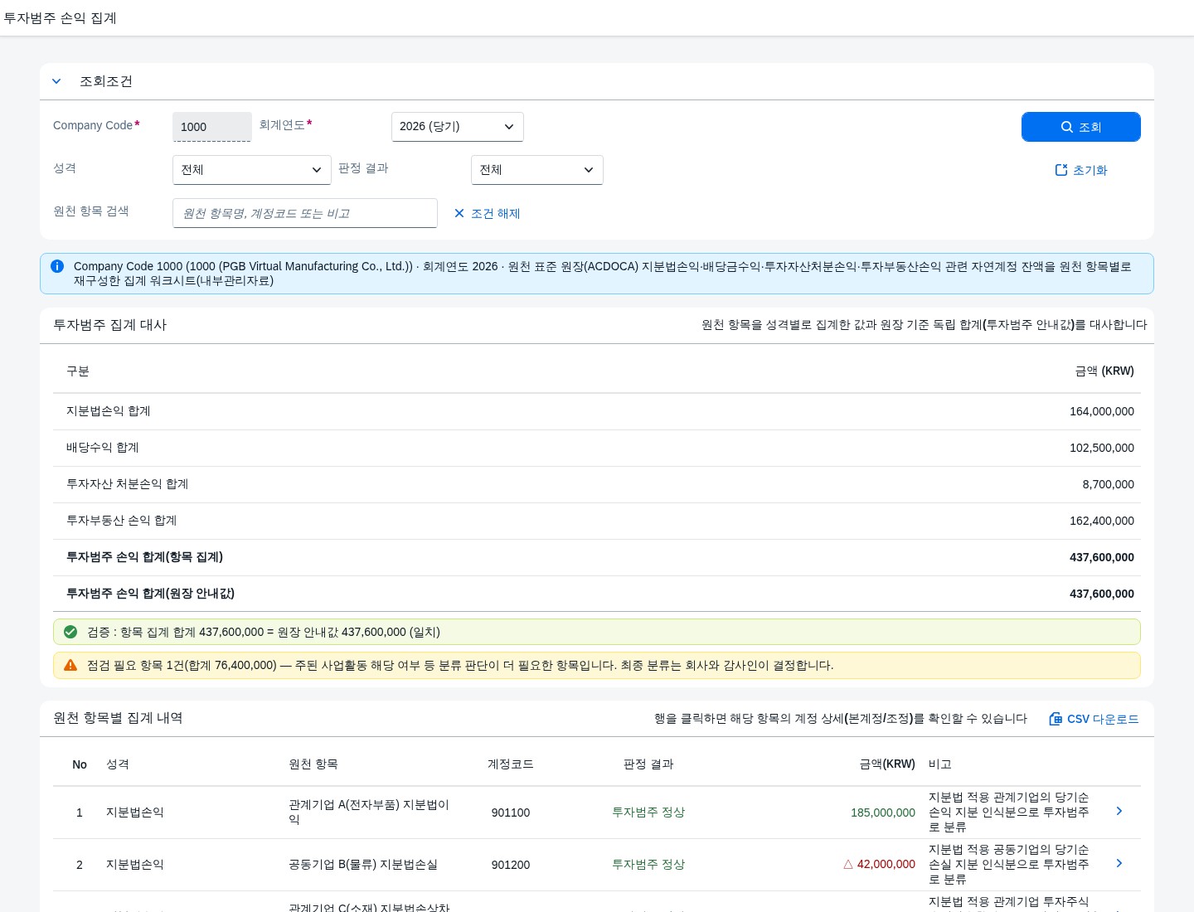
Task: Click the Company Code 1000 field
Action: tap(212, 127)
